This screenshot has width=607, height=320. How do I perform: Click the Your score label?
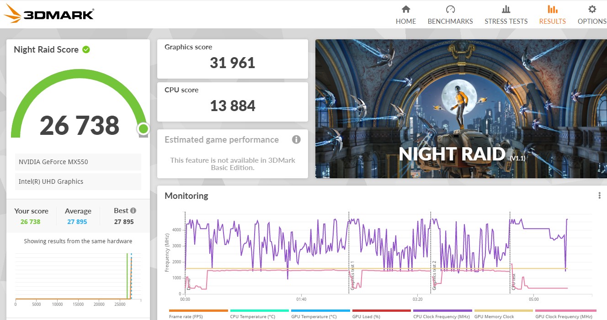coord(31,211)
